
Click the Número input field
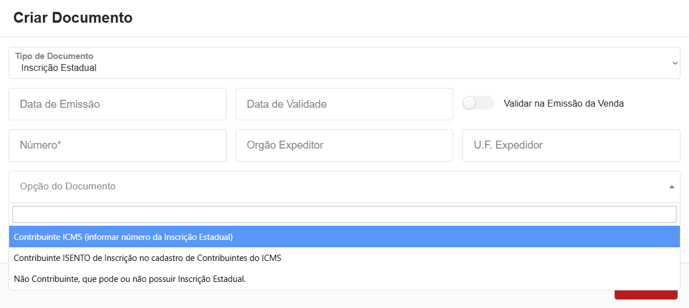click(118, 145)
